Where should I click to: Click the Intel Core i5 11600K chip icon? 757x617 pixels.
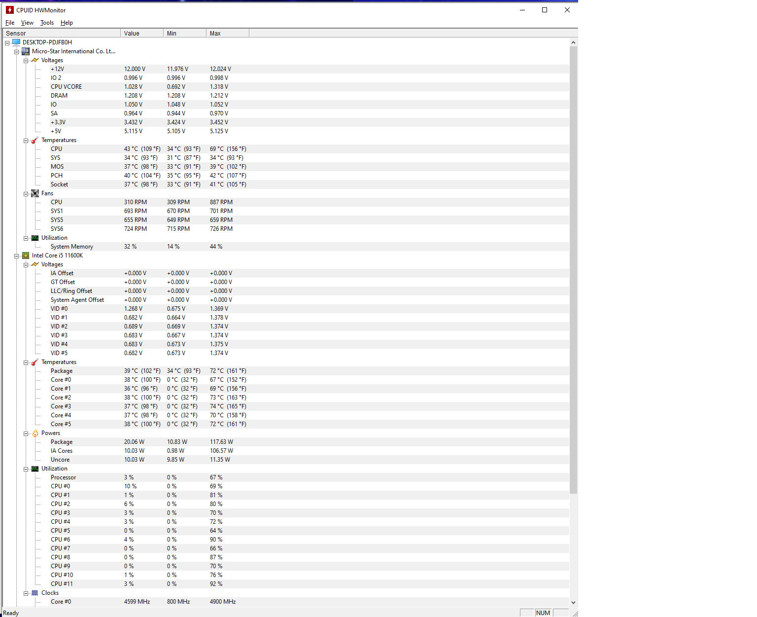(26, 255)
